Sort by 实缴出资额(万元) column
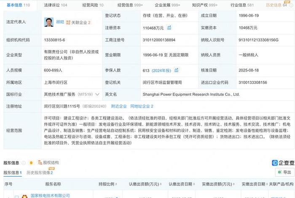Viewport: 295px width, 198px height. 233,184
